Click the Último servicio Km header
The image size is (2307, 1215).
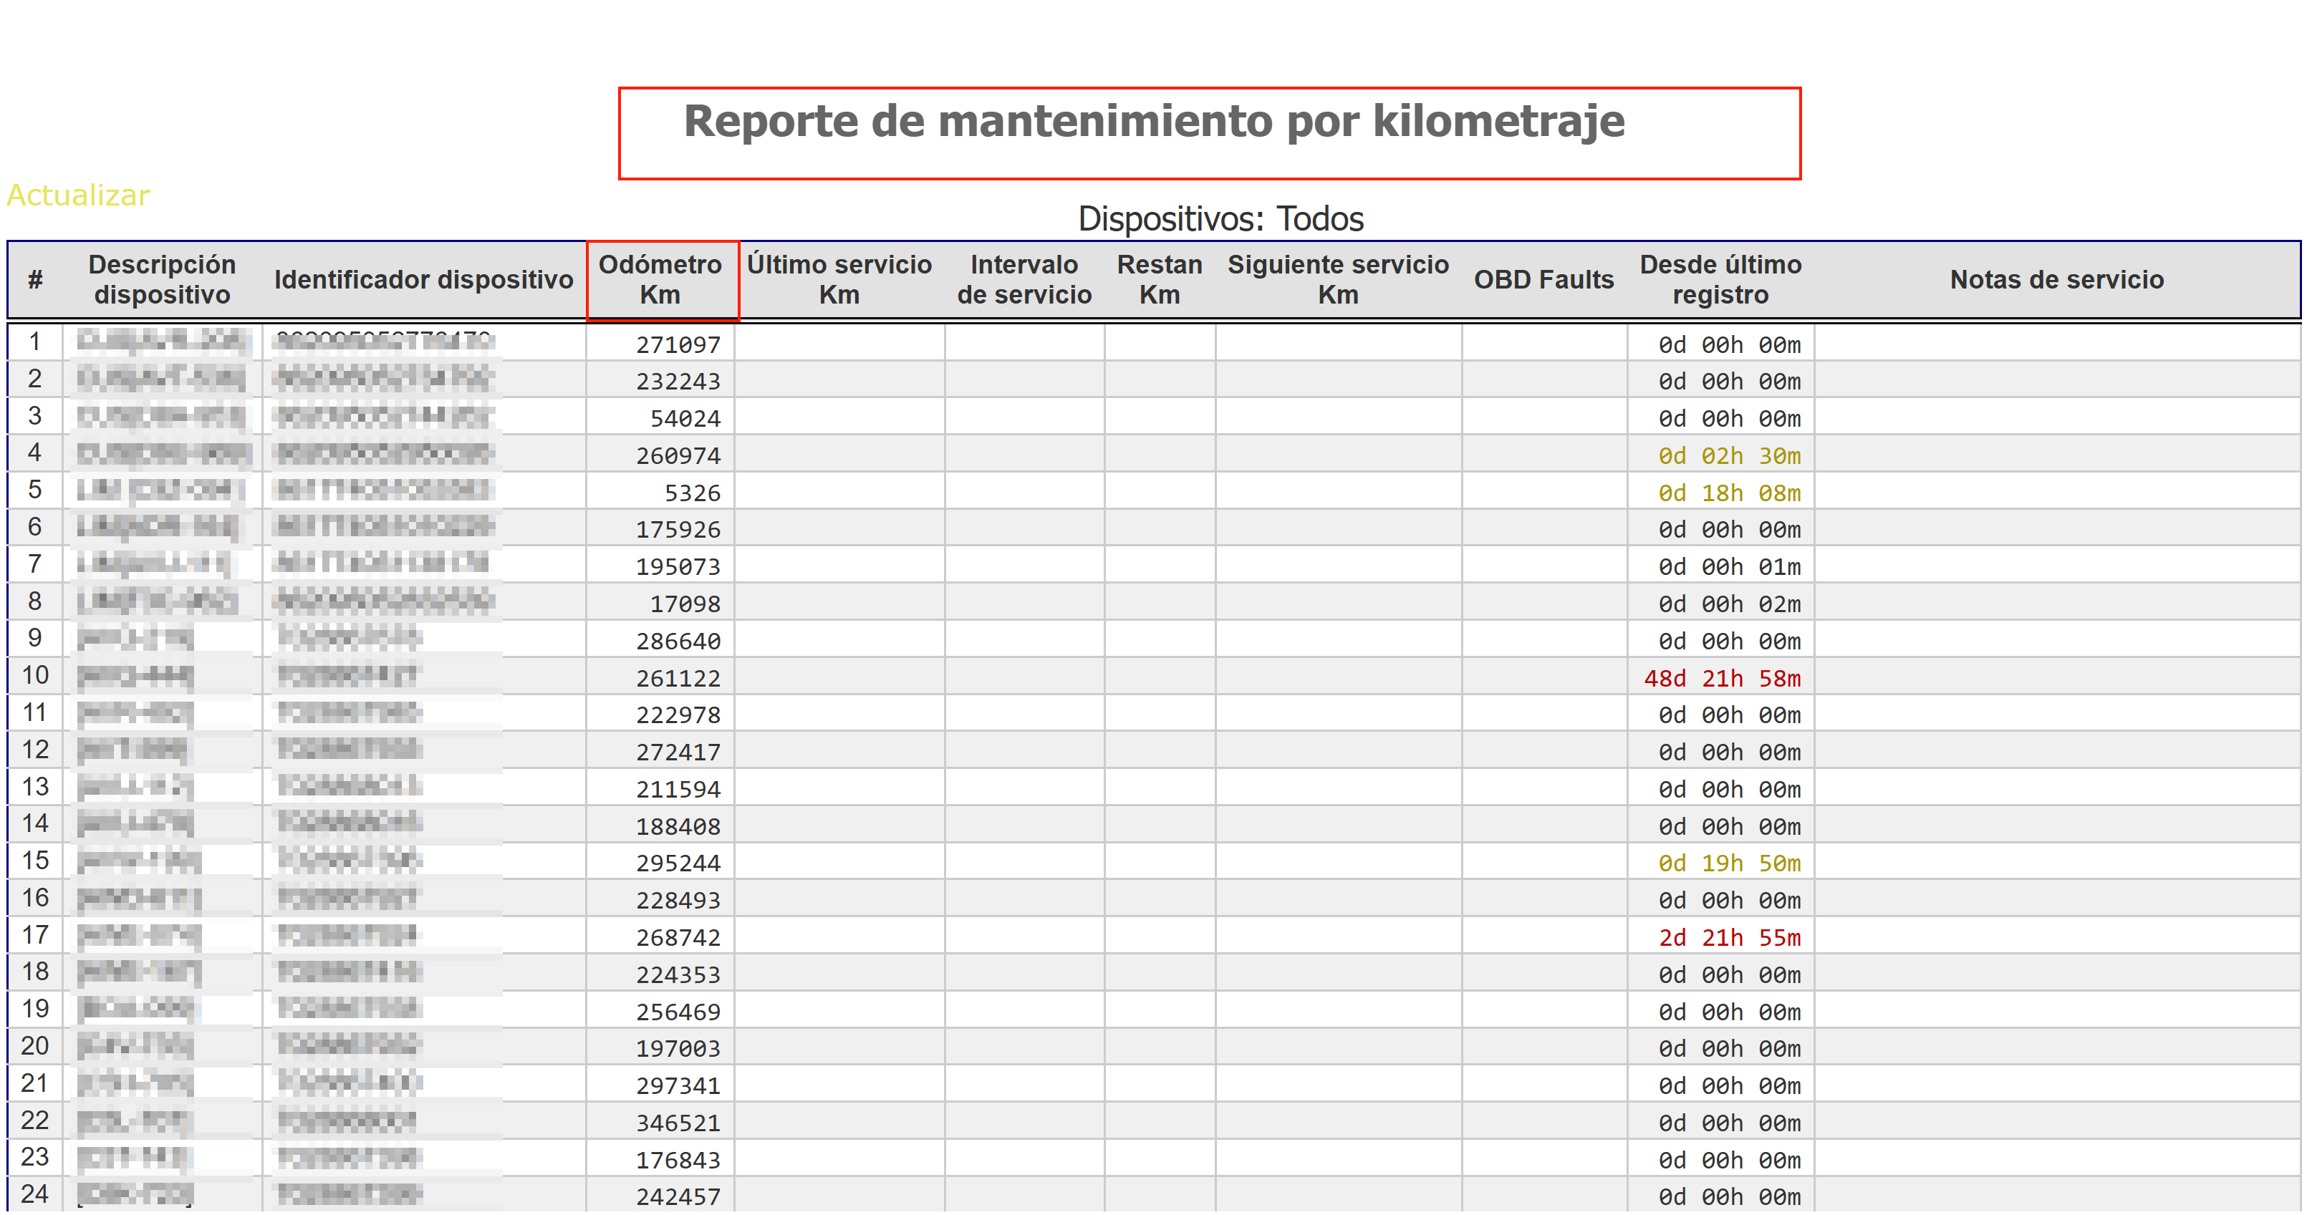click(838, 279)
